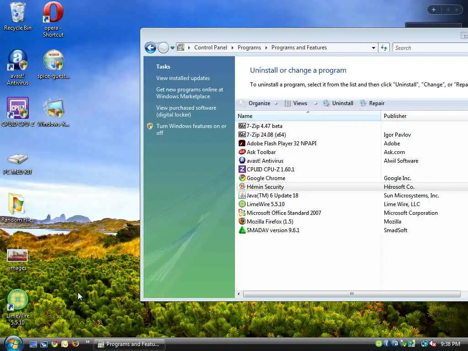The height and width of the screenshot is (351, 468).
Task: Click the Views toolbar button
Action: tap(296, 103)
